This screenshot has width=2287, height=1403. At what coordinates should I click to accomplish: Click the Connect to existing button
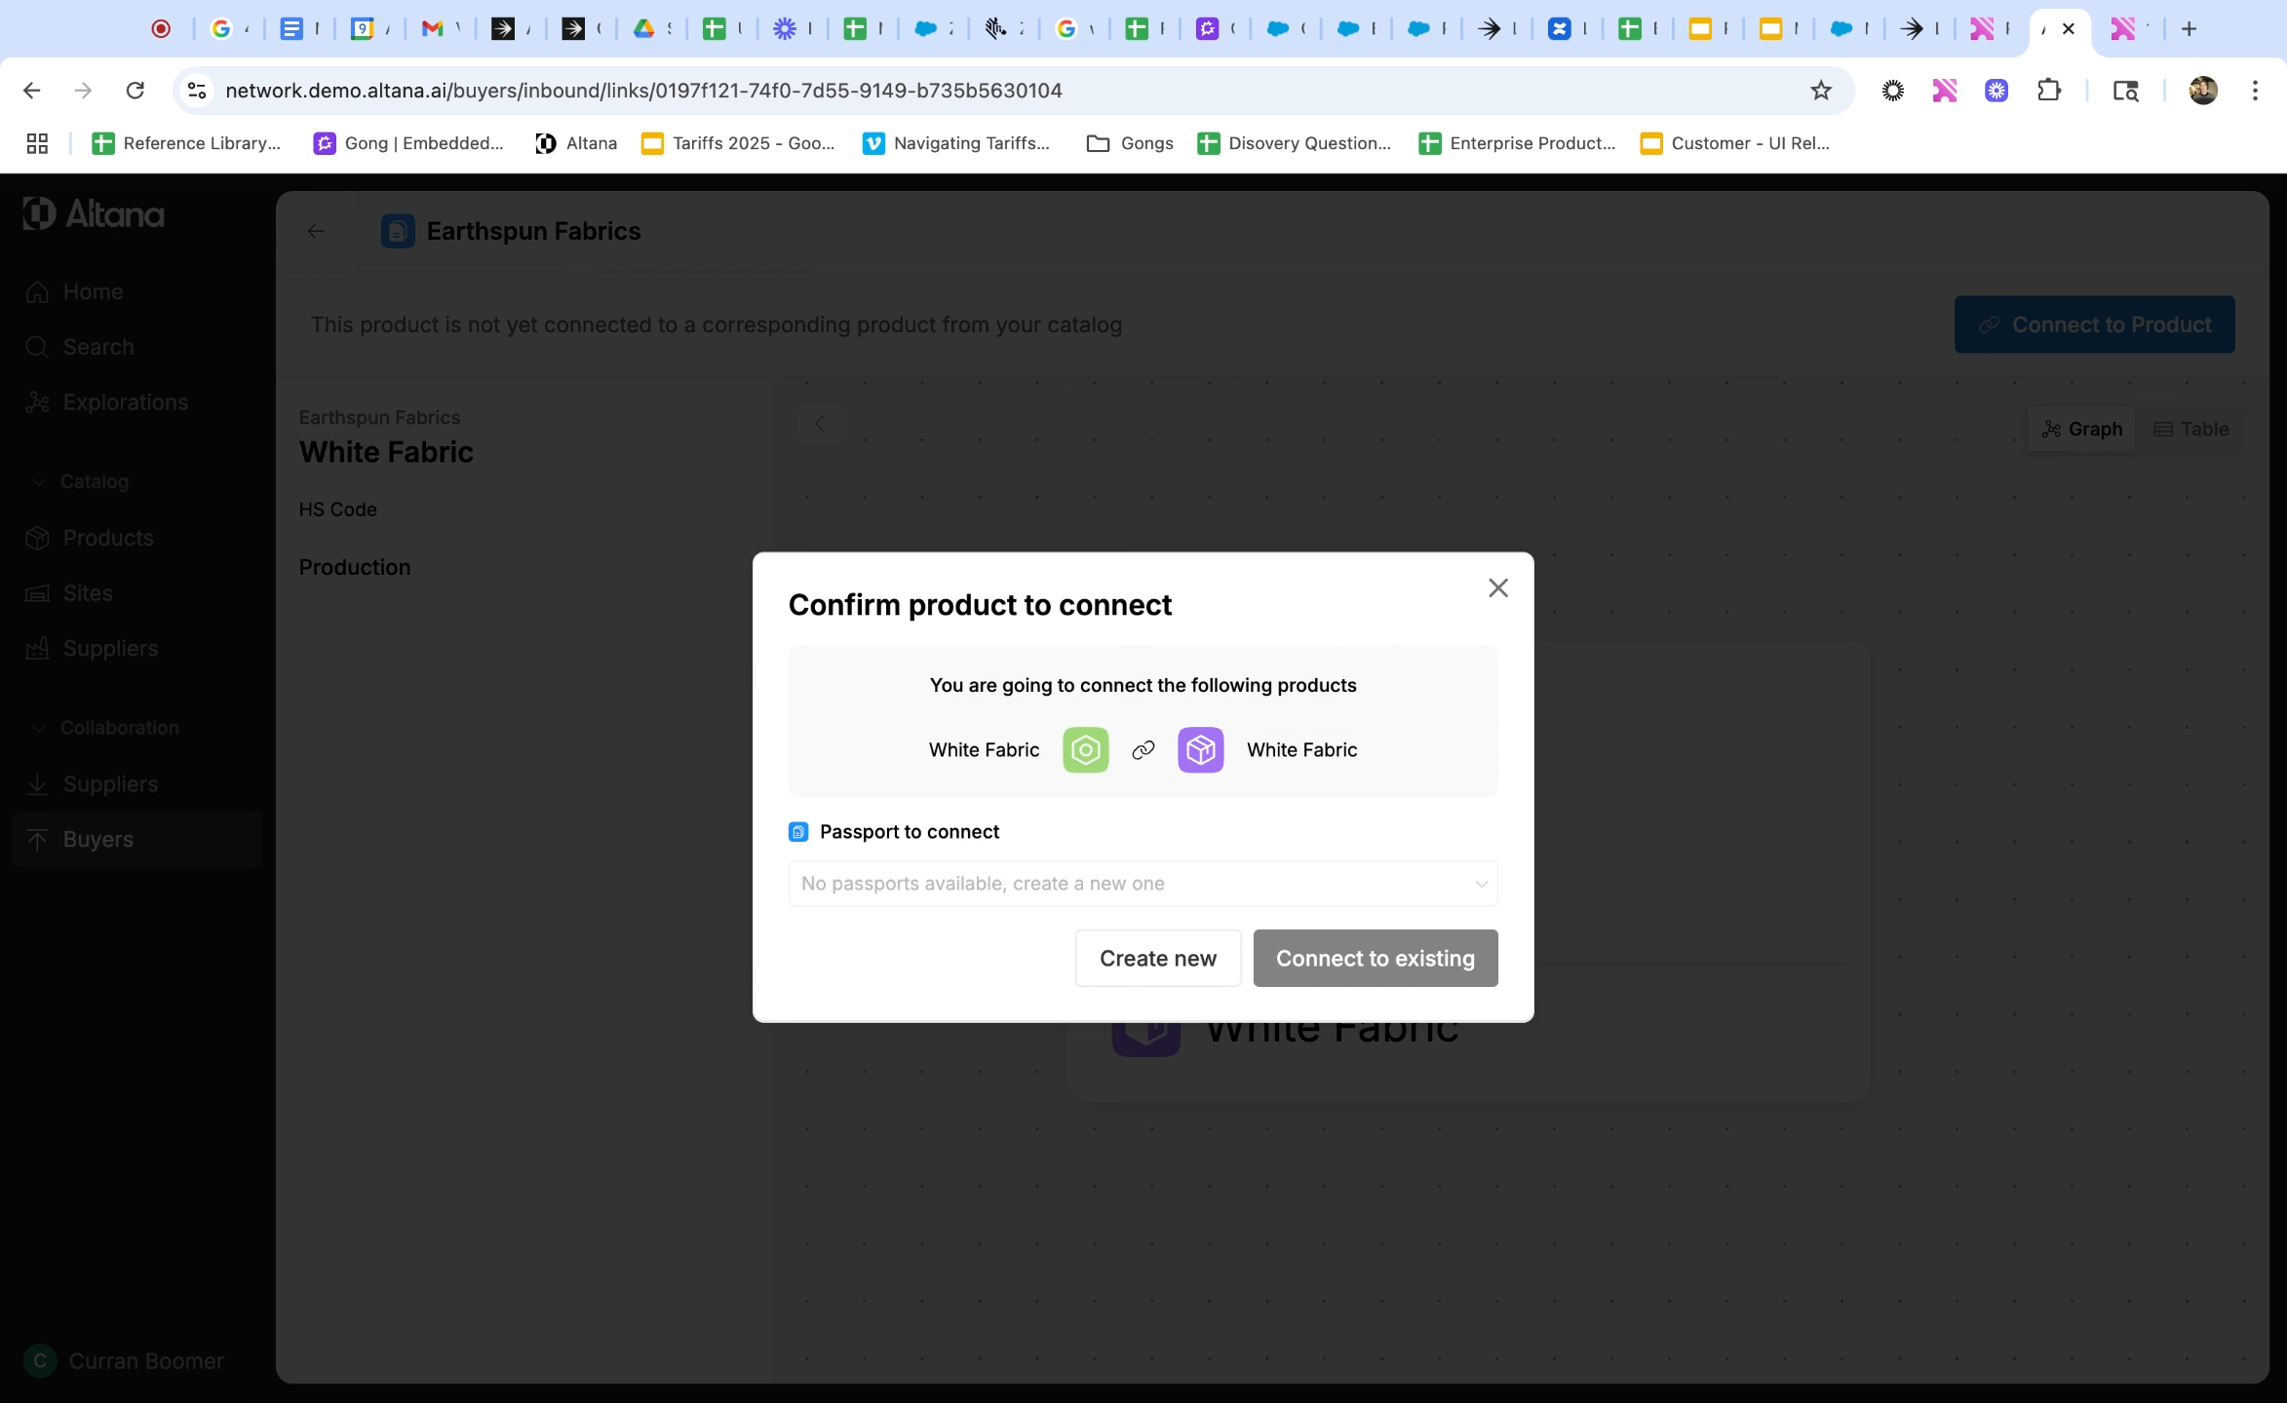[1375, 958]
